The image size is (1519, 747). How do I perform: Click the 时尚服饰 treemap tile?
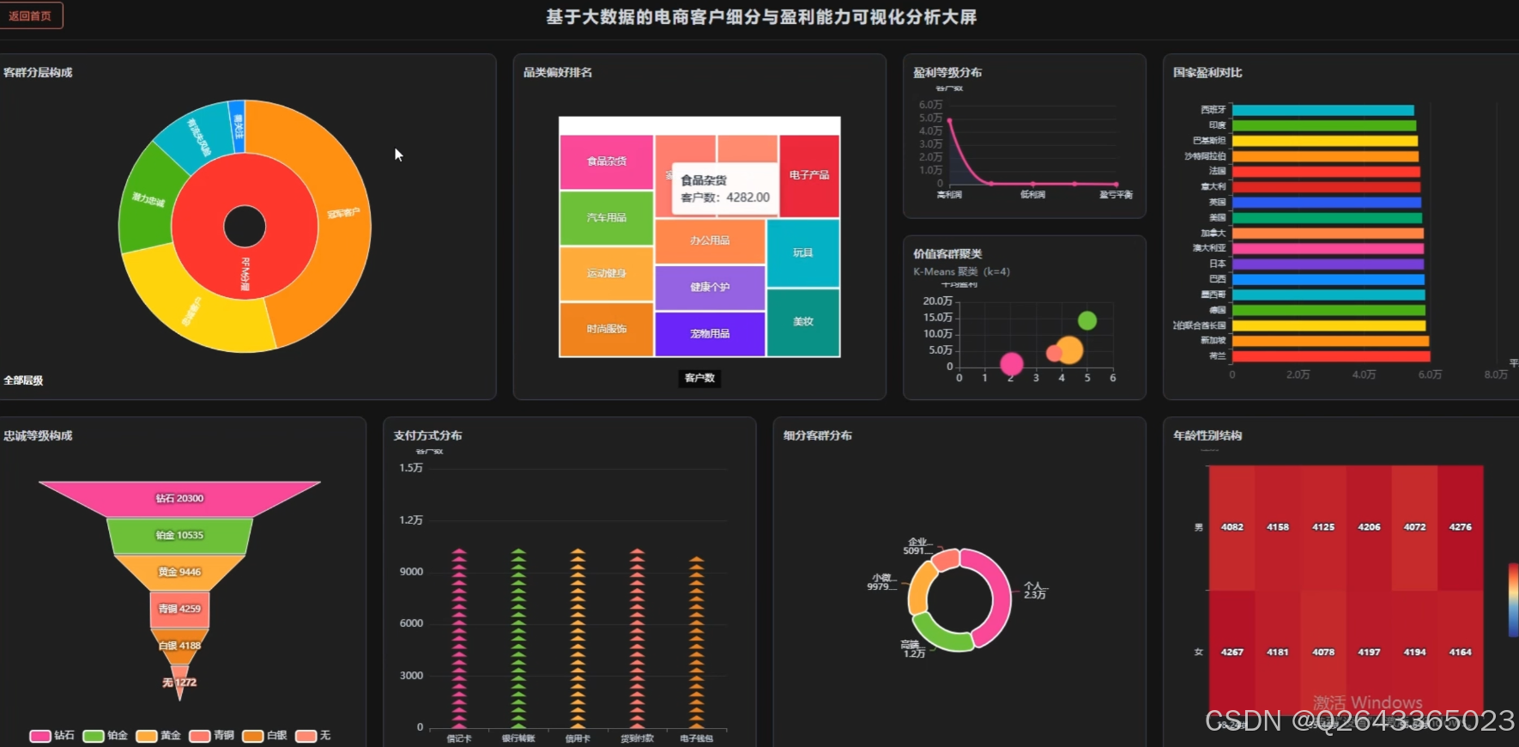tap(606, 329)
